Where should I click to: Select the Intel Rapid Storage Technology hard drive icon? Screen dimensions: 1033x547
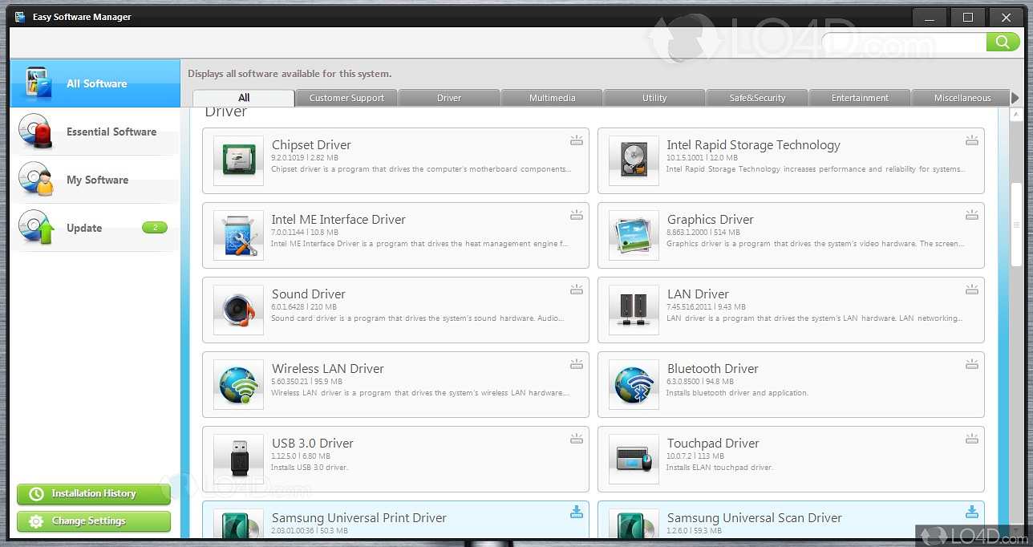(x=634, y=160)
